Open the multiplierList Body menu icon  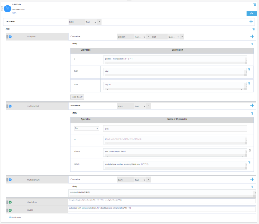pyautogui.click(x=252, y=113)
